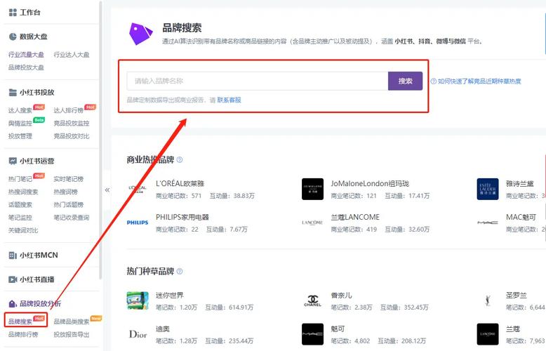Open 行业达人大盘 in sidebar

pyautogui.click(x=72, y=55)
